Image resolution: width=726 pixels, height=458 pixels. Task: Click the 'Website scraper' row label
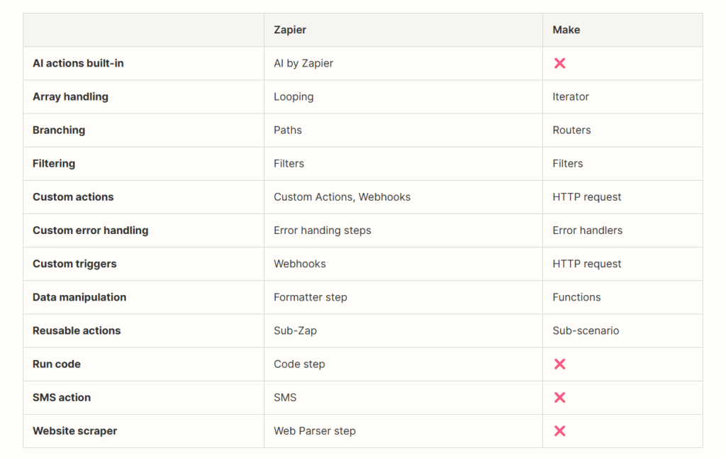tap(75, 430)
